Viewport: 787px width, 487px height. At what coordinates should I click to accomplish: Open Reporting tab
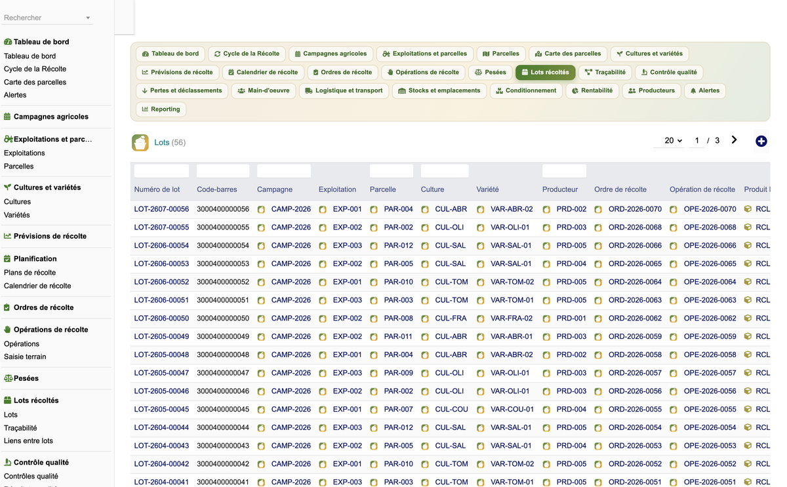[x=161, y=109]
